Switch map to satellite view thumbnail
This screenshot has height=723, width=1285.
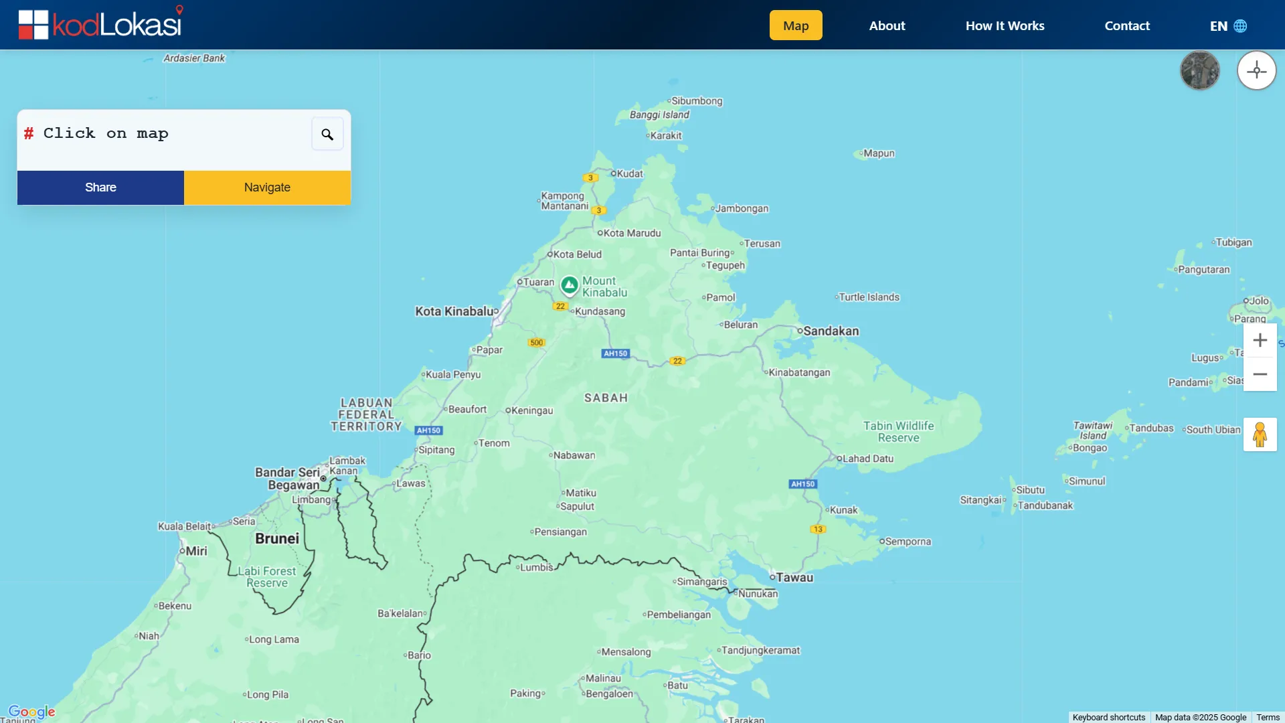coord(1199,70)
